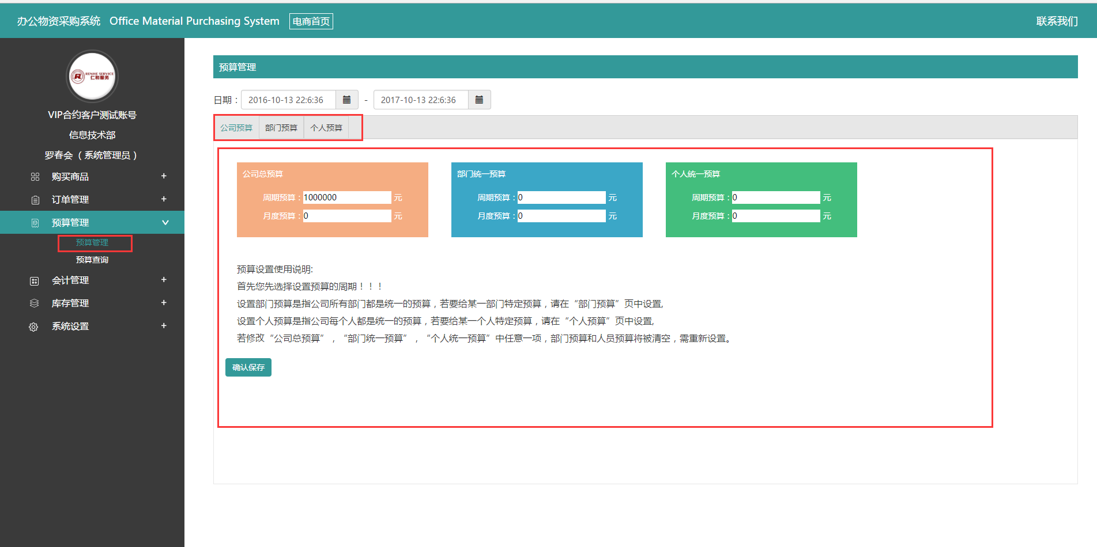This screenshot has height=547, width=1097.
Task: Switch to the 部门预算 tab
Action: (281, 128)
